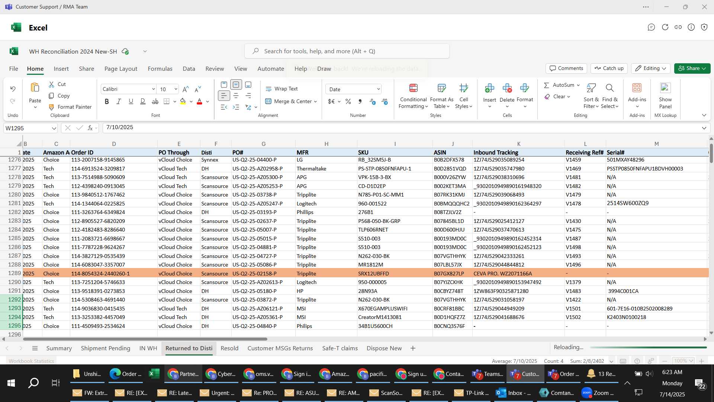Screen dimensions: 714x402
Task: Apply double underline formatting icon
Action: (143, 101)
